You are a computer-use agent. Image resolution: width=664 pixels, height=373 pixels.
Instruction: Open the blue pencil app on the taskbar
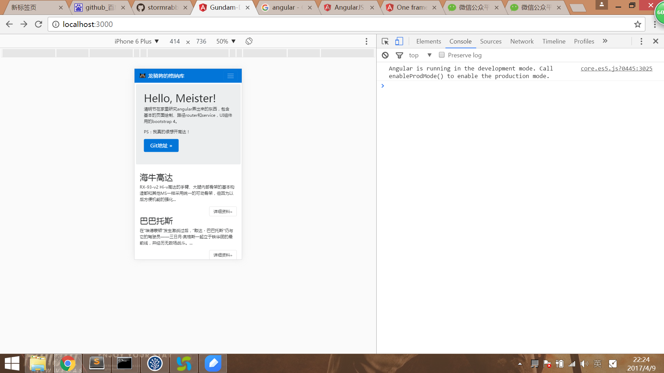tap(213, 363)
